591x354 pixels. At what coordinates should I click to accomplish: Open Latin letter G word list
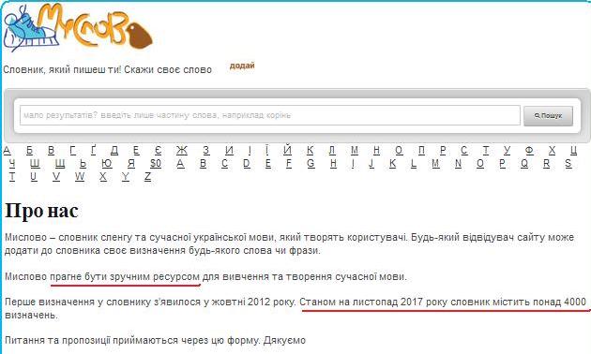[311, 164]
